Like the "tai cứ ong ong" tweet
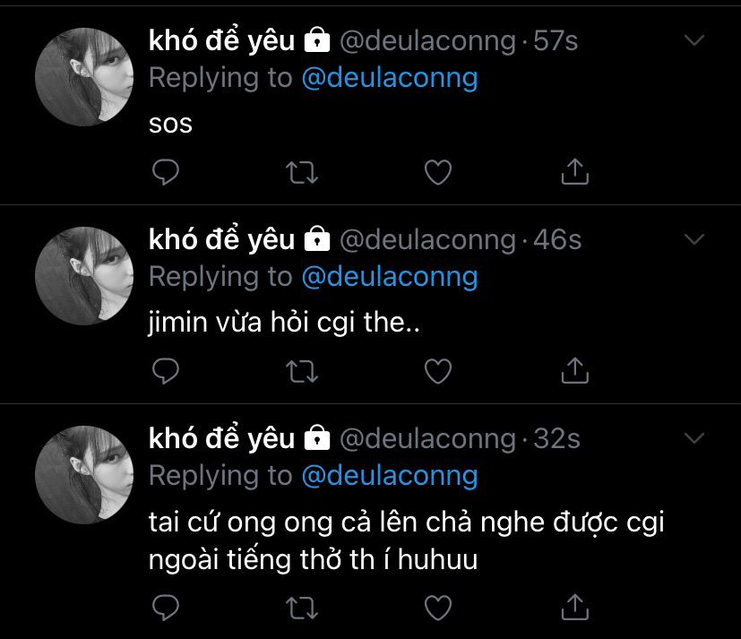The width and height of the screenshot is (741, 639). pos(438,608)
